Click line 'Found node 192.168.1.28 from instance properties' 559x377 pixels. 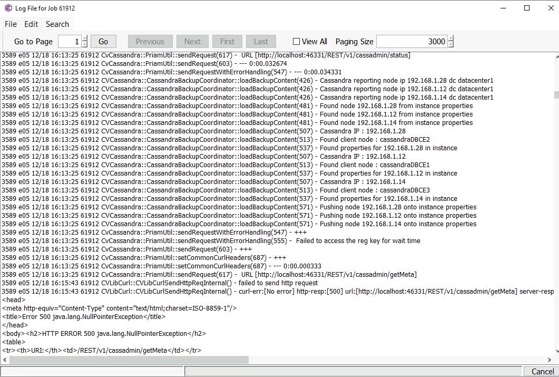(237, 106)
